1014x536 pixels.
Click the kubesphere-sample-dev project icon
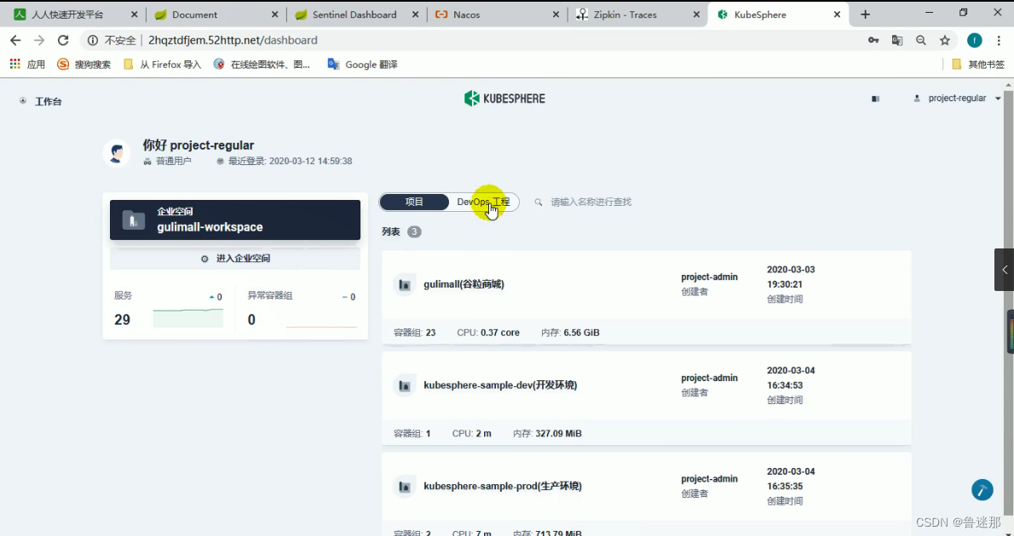[405, 385]
